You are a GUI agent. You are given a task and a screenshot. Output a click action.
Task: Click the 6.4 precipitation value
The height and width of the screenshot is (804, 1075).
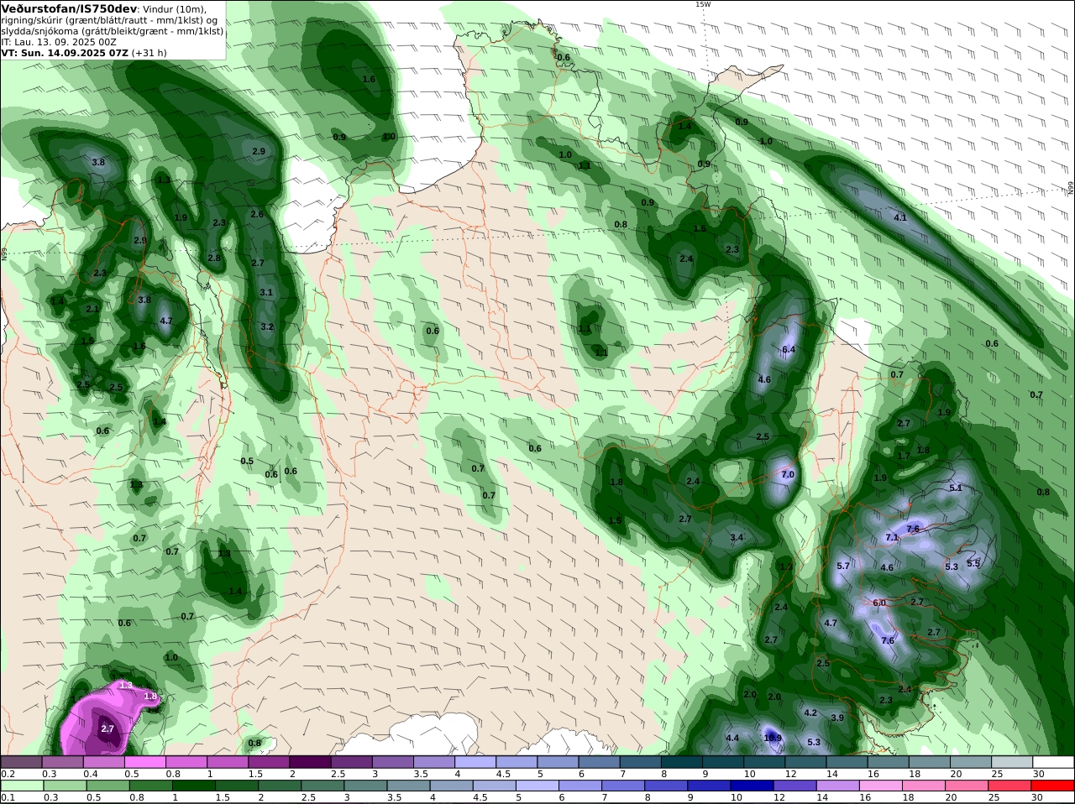coord(788,349)
